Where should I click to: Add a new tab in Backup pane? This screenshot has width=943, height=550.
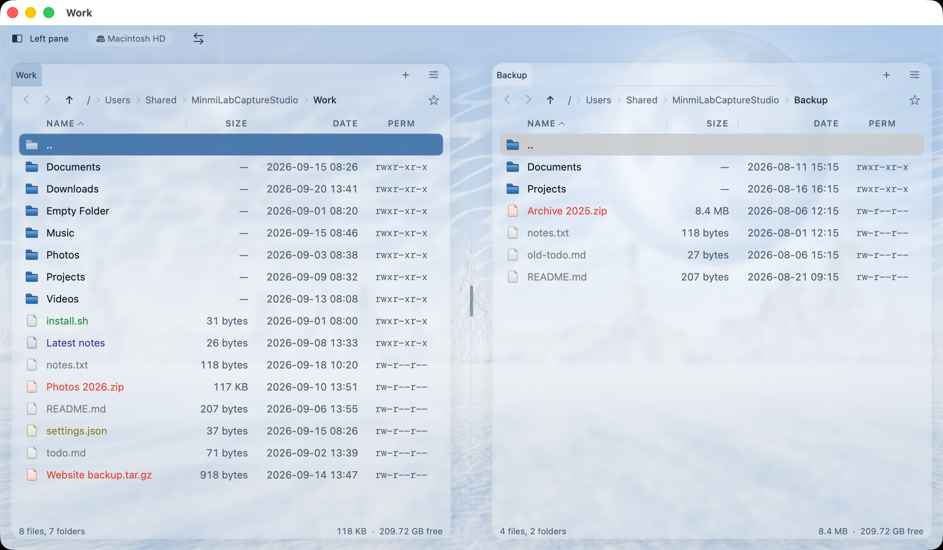coord(886,75)
